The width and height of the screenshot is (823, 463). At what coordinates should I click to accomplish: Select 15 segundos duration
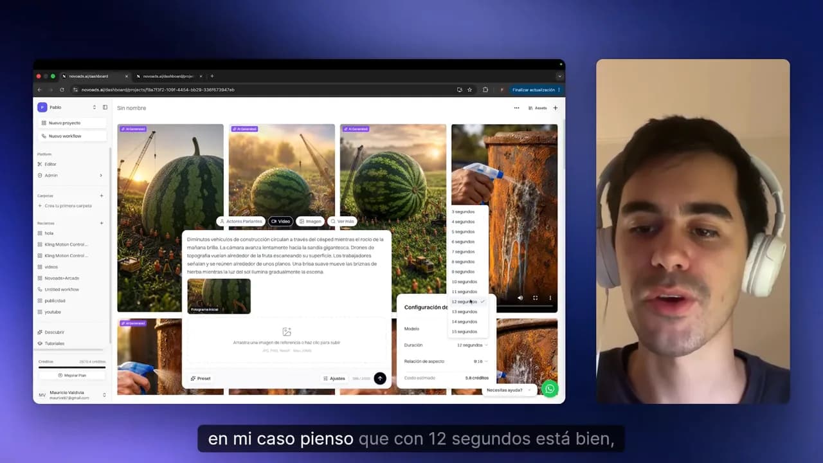coord(468,332)
